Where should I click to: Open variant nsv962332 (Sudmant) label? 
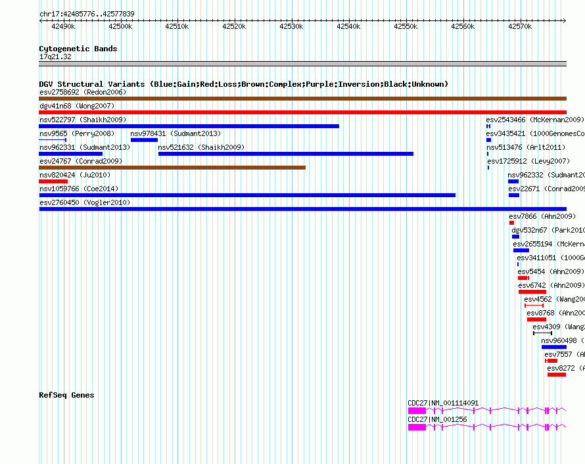click(x=546, y=175)
